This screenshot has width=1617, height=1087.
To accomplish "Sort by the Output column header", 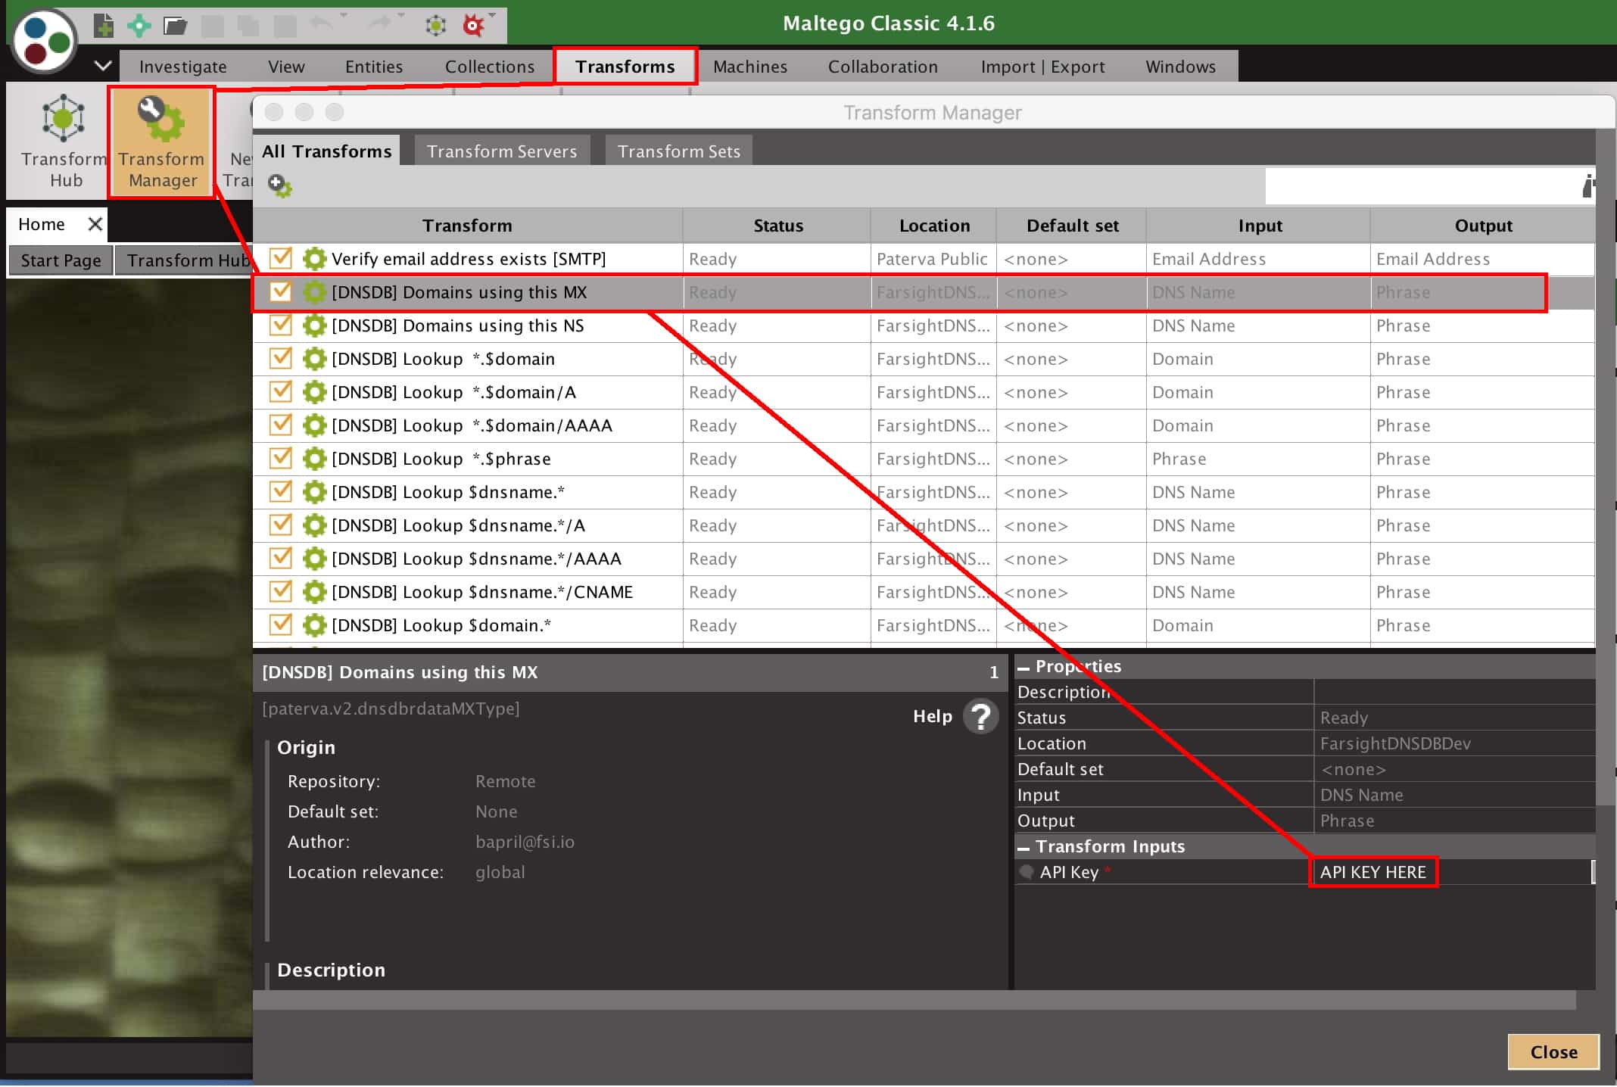I will tap(1483, 226).
